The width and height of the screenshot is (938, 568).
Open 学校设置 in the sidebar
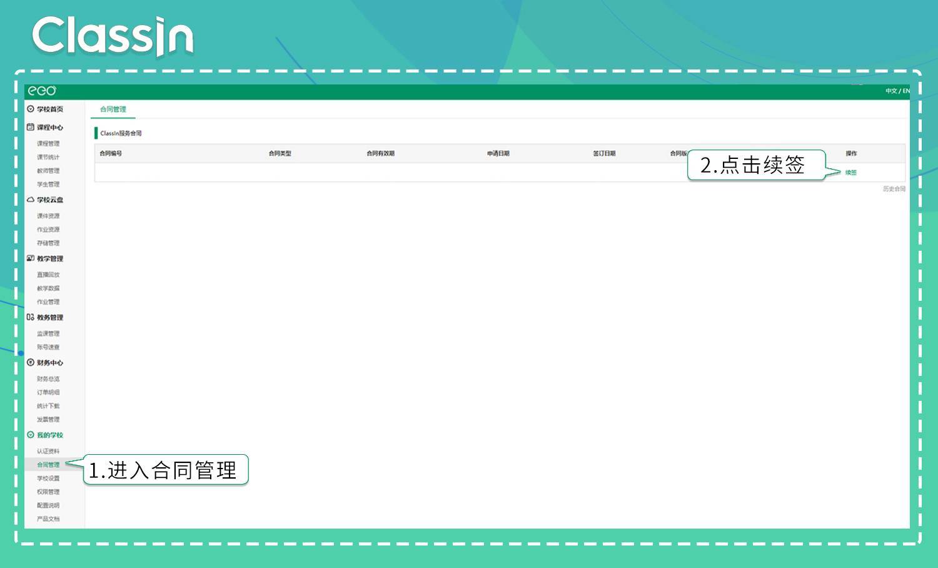point(48,479)
